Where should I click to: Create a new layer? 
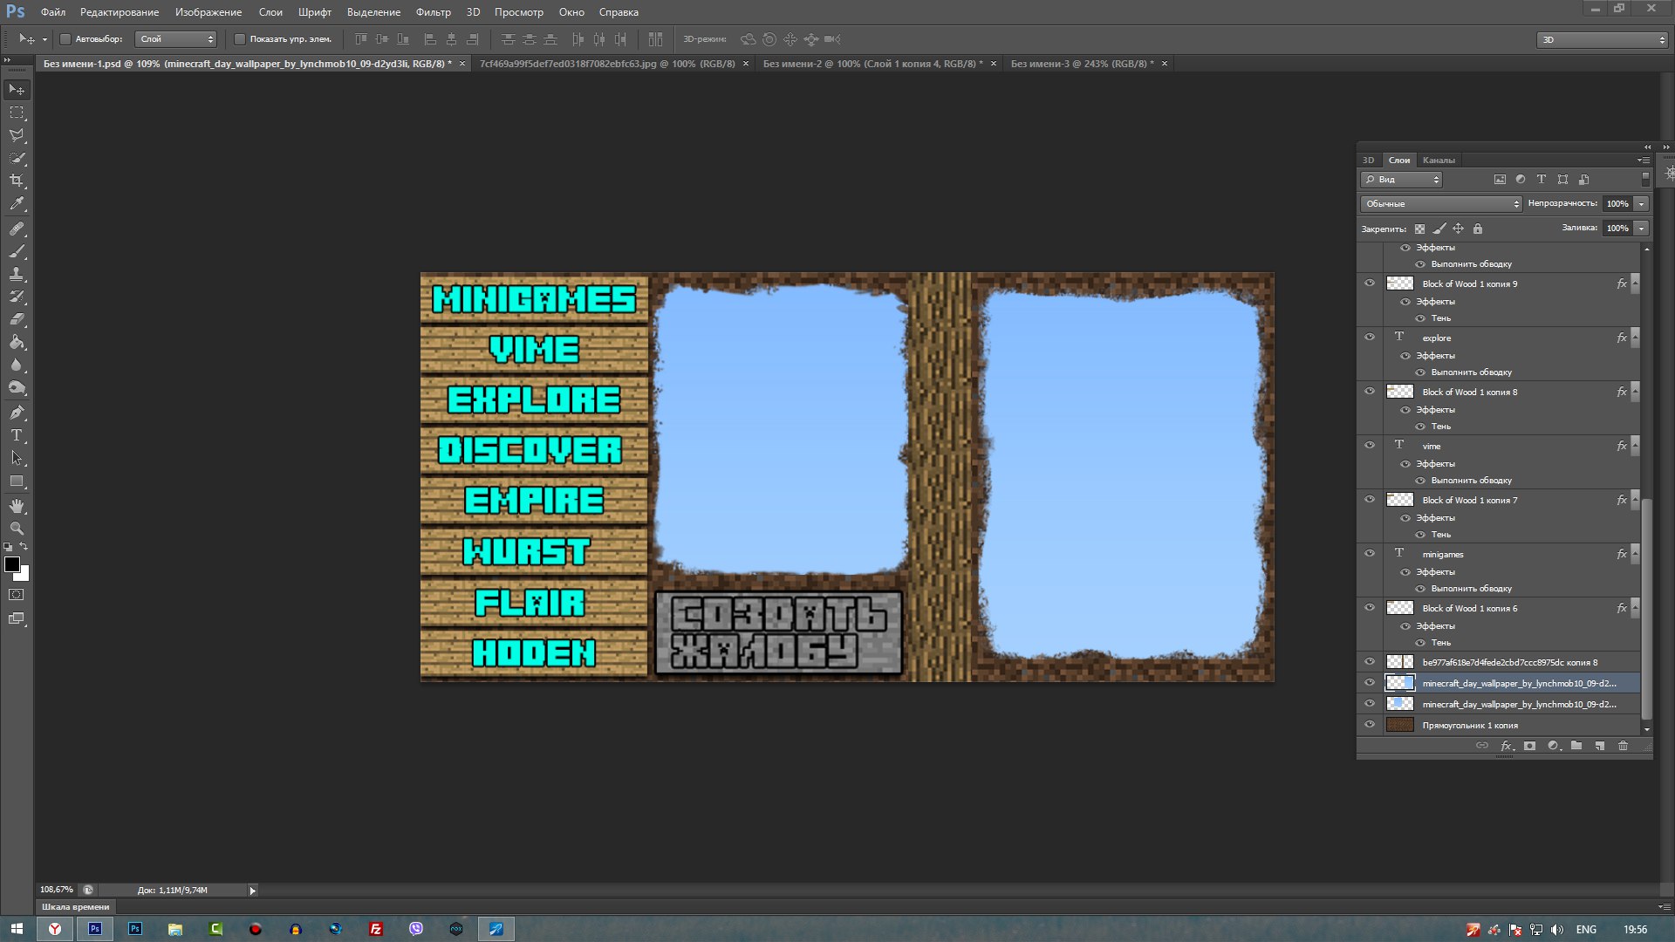pyautogui.click(x=1599, y=746)
